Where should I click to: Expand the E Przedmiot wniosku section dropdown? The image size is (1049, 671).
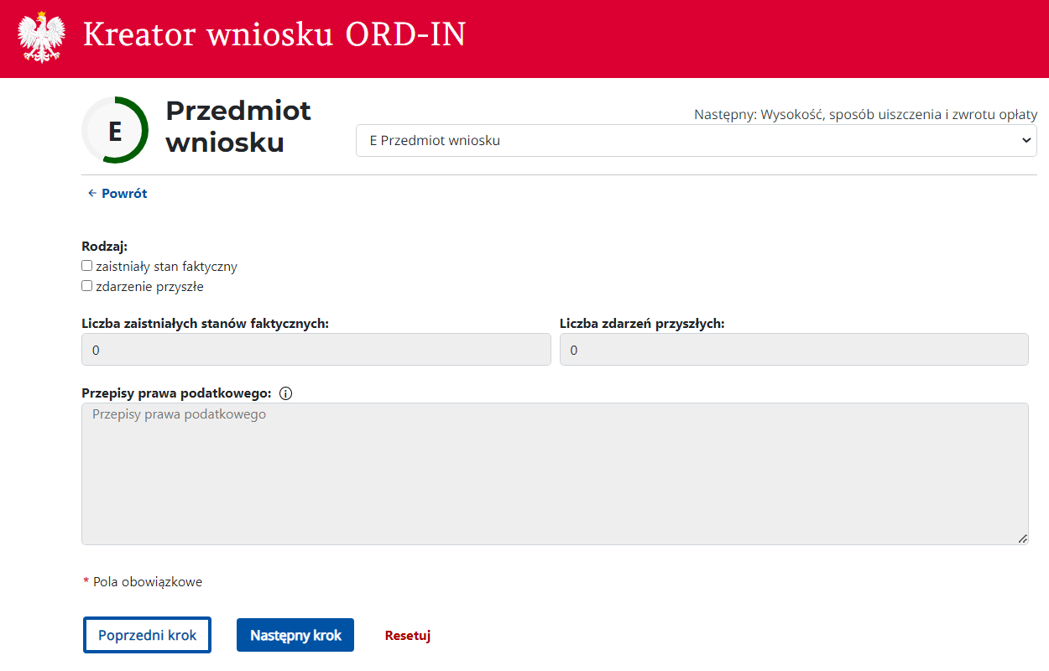point(696,141)
